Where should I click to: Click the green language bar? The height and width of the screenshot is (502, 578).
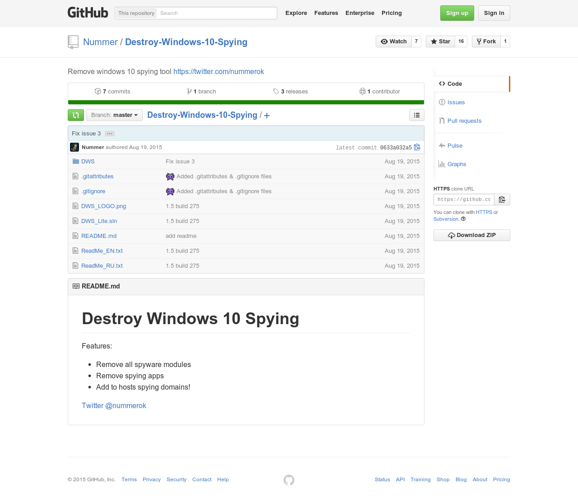tap(246, 102)
